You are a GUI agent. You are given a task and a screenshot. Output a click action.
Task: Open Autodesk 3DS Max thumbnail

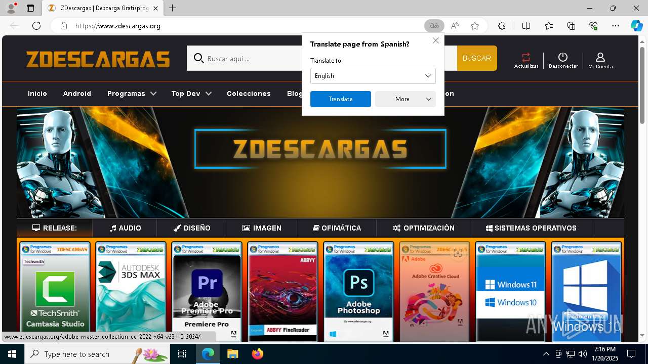[x=131, y=291]
